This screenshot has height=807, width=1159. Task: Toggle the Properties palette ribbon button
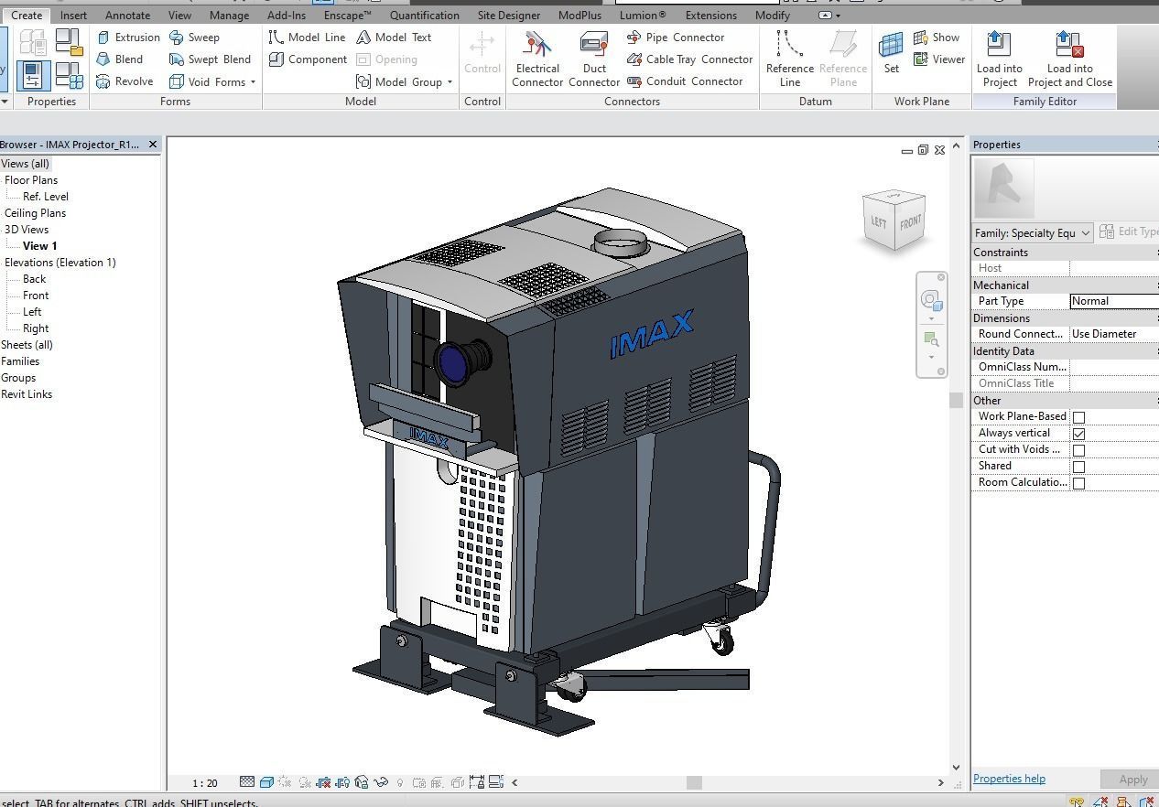[x=32, y=75]
